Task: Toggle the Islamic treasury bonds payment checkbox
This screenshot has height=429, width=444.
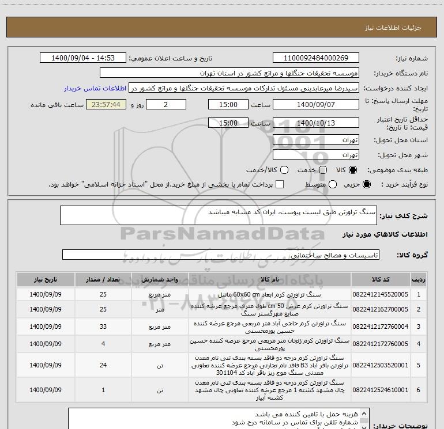Action: pyautogui.click(x=280, y=184)
